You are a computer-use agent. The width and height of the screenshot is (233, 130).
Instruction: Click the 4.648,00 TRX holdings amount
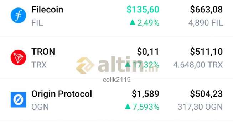tap(198, 65)
